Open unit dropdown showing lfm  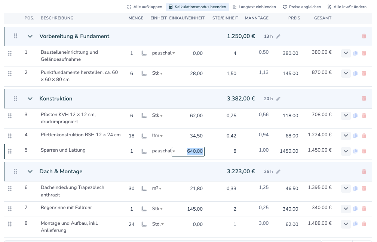(157, 136)
